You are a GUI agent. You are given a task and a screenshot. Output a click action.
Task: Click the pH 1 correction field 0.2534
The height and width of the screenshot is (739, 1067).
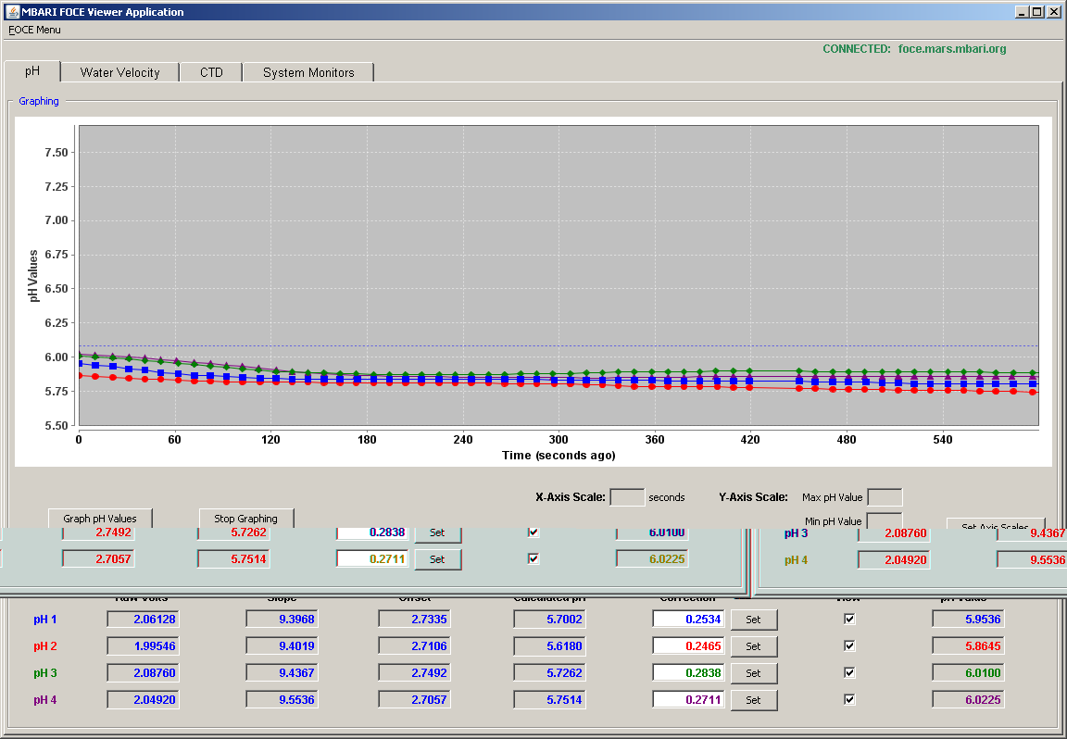coord(688,619)
